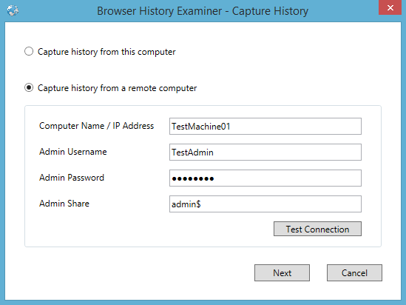The height and width of the screenshot is (305, 406).
Task: Click the Computer Name / IP Address field
Action: click(265, 126)
